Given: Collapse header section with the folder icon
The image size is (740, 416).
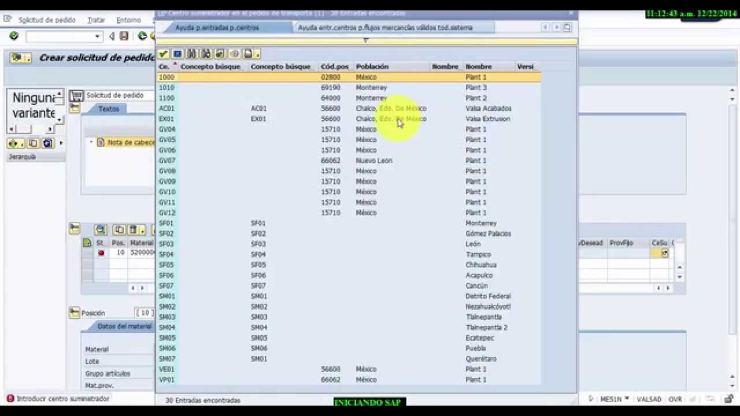Looking at the screenshot, I should pyautogui.click(x=75, y=109).
